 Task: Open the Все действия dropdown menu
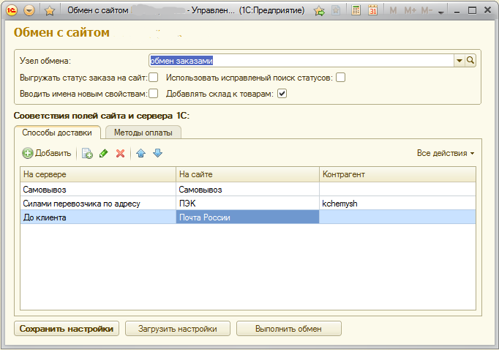(x=446, y=153)
